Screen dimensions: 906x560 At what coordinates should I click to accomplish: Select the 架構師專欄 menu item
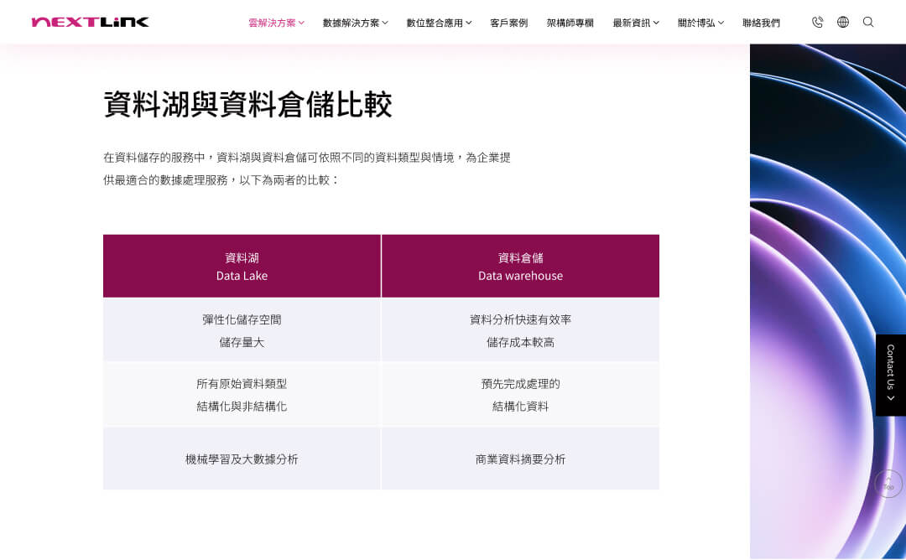(570, 23)
